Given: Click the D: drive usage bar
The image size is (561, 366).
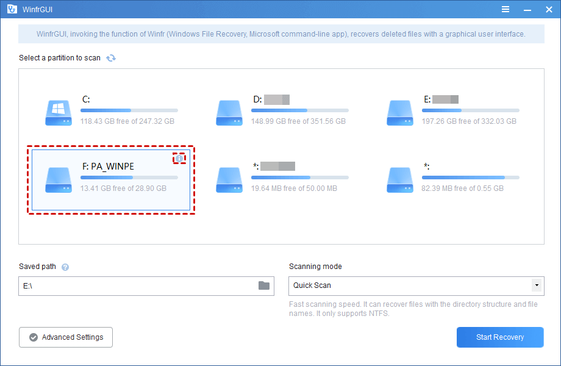Looking at the screenshot, I should (x=300, y=110).
